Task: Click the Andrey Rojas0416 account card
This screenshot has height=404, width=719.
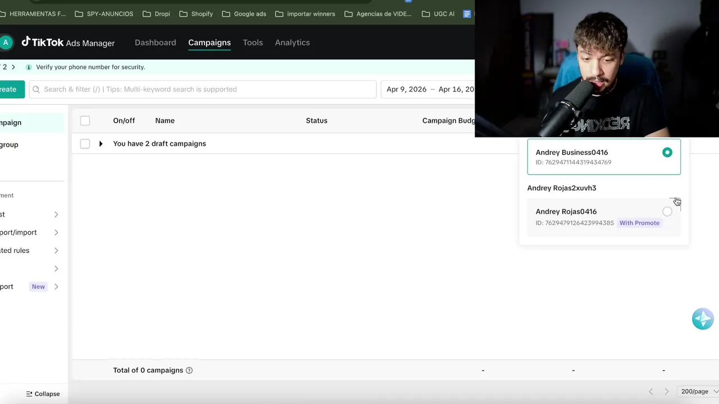Action: tap(604, 217)
